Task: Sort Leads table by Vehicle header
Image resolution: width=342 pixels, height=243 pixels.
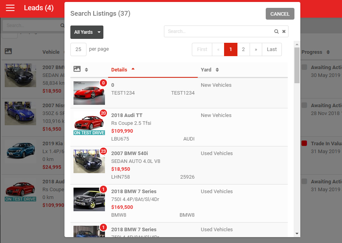Action: point(51,52)
